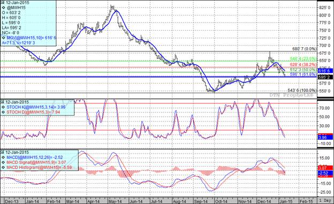Click the 700'0 price axis label
The image size is (334, 204).
[x=324, y=46]
